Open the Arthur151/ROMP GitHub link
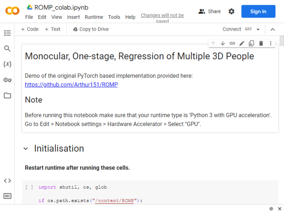 coord(71,85)
